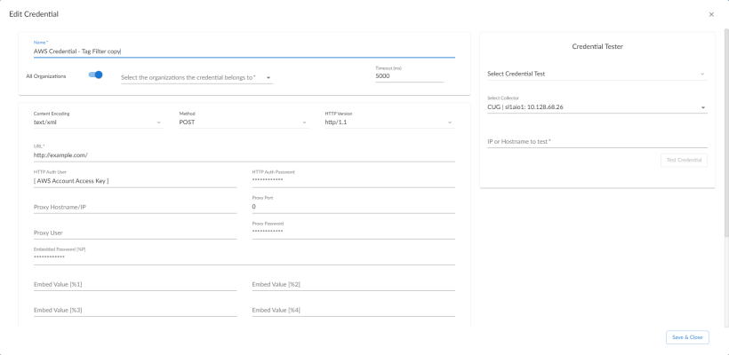
Task: Open the Method dropdown
Action: [x=244, y=122]
